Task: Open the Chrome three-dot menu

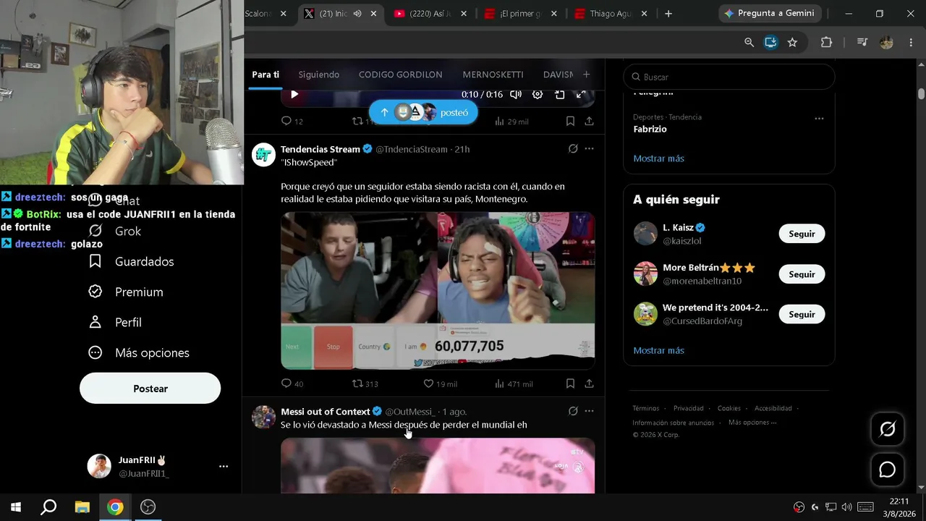Action: point(911,42)
